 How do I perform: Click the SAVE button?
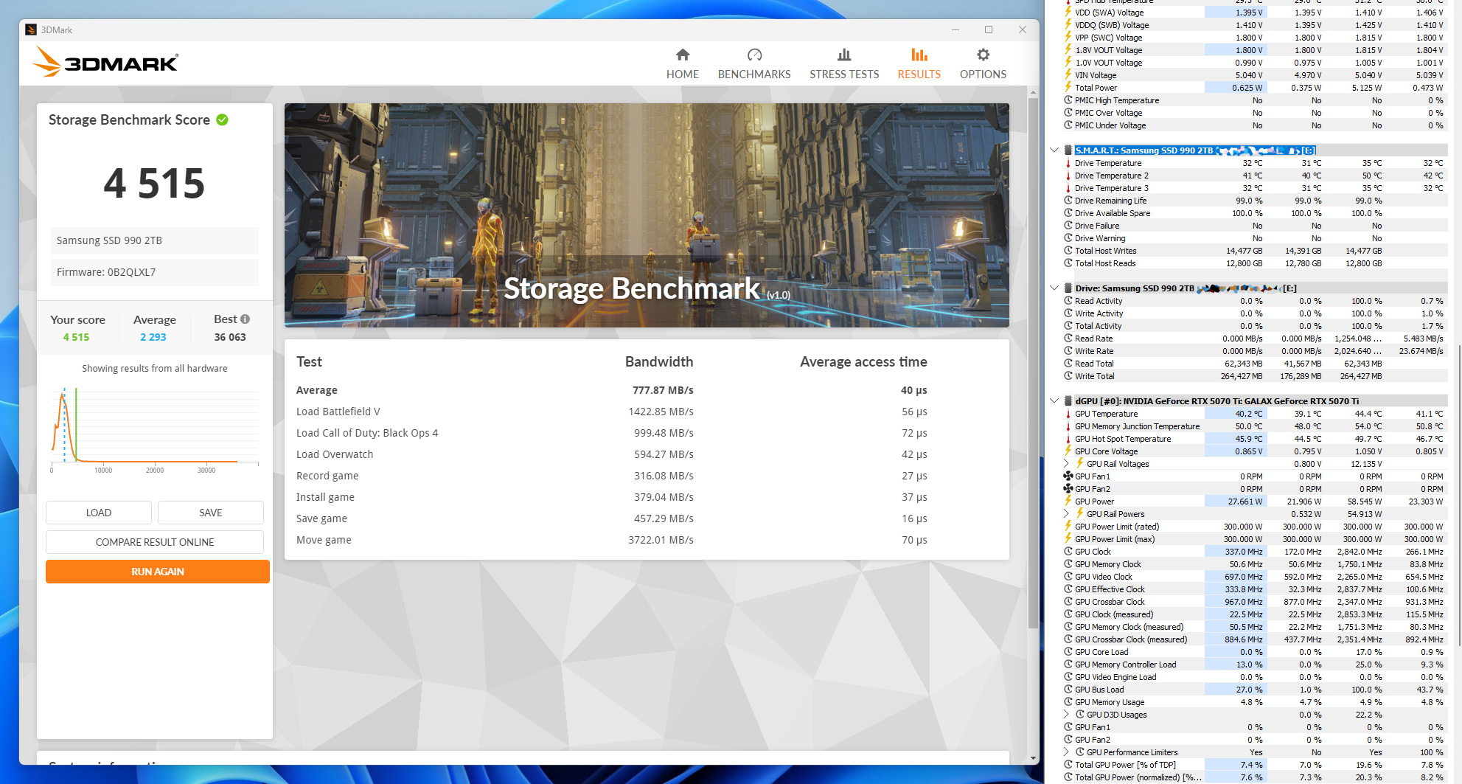pos(211,513)
